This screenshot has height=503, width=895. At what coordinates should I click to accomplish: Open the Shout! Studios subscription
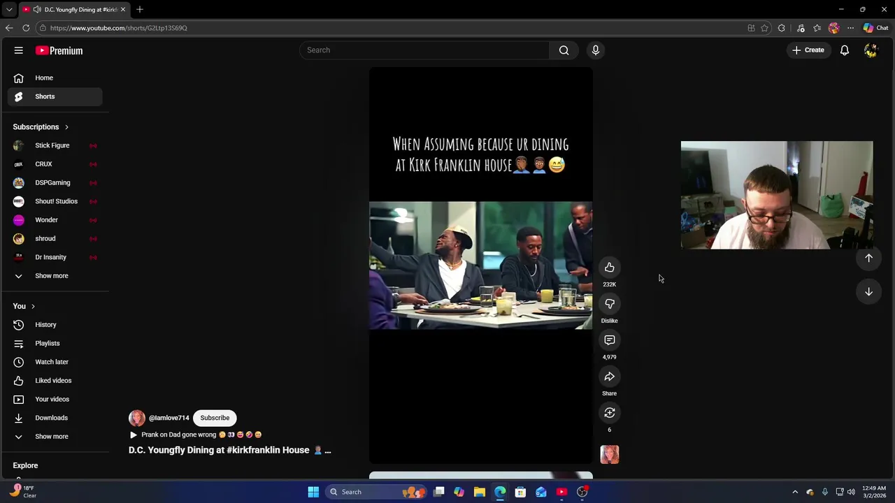pos(55,201)
